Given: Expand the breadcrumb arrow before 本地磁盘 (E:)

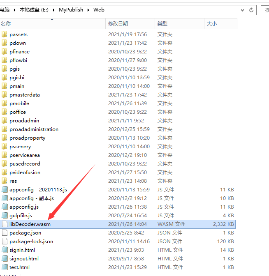Looking at the screenshot, I should (x=15, y=10).
